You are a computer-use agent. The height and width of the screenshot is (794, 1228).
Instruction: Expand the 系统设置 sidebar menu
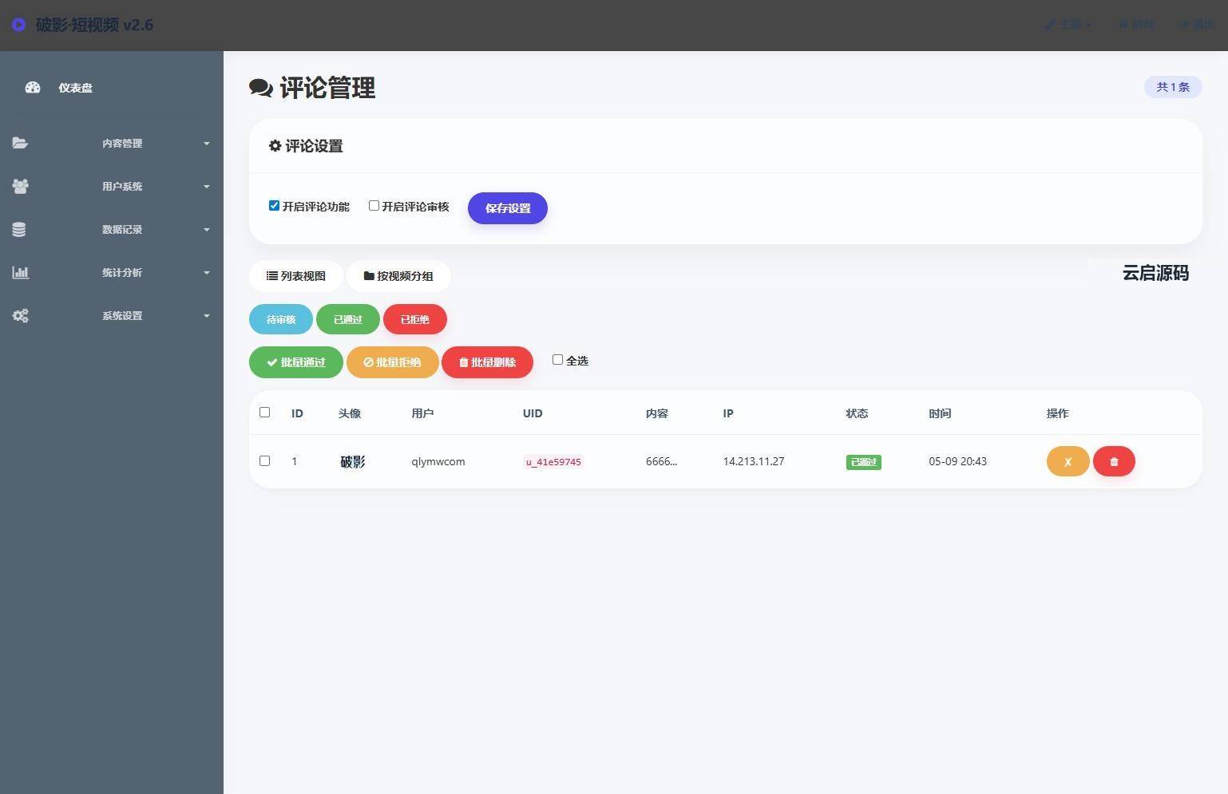tap(112, 316)
